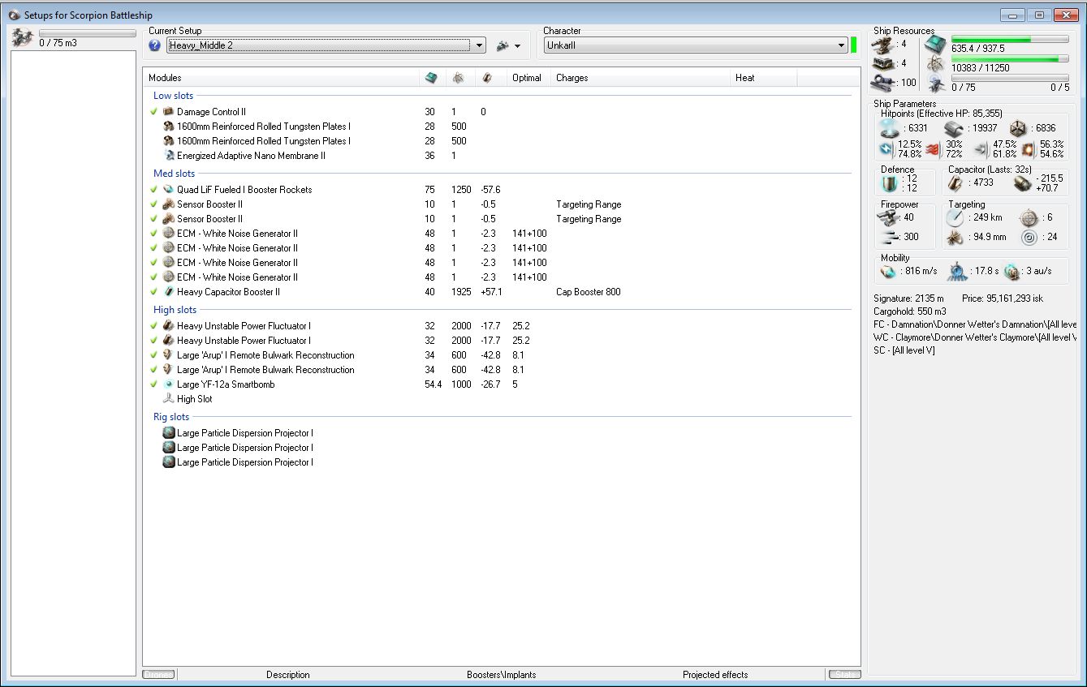The image size is (1087, 687).
Task: Click the CPU icon beside 635.4 / 937.5
Action: (x=935, y=45)
